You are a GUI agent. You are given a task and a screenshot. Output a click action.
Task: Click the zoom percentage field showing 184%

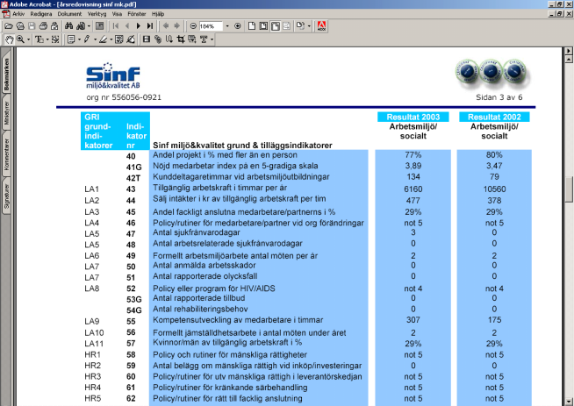pos(211,26)
